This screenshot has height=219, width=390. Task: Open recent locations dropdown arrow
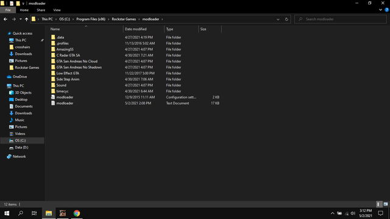20,19
